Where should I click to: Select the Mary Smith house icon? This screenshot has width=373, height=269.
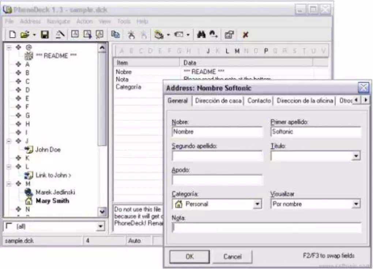(28, 201)
